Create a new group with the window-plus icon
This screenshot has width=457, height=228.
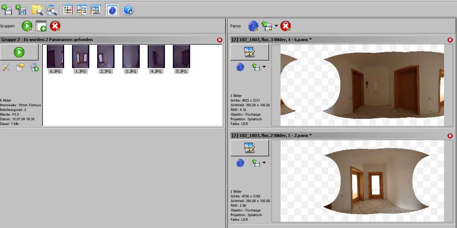(41, 26)
